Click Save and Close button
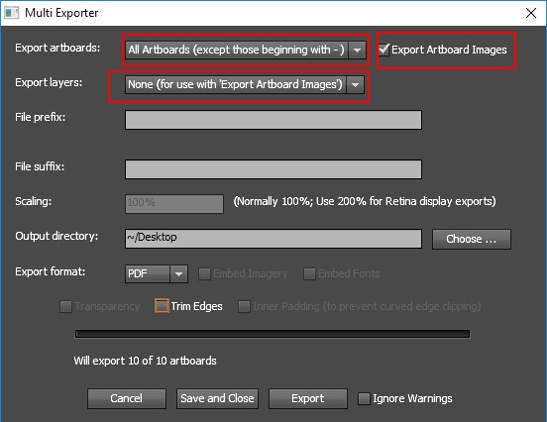 click(217, 398)
